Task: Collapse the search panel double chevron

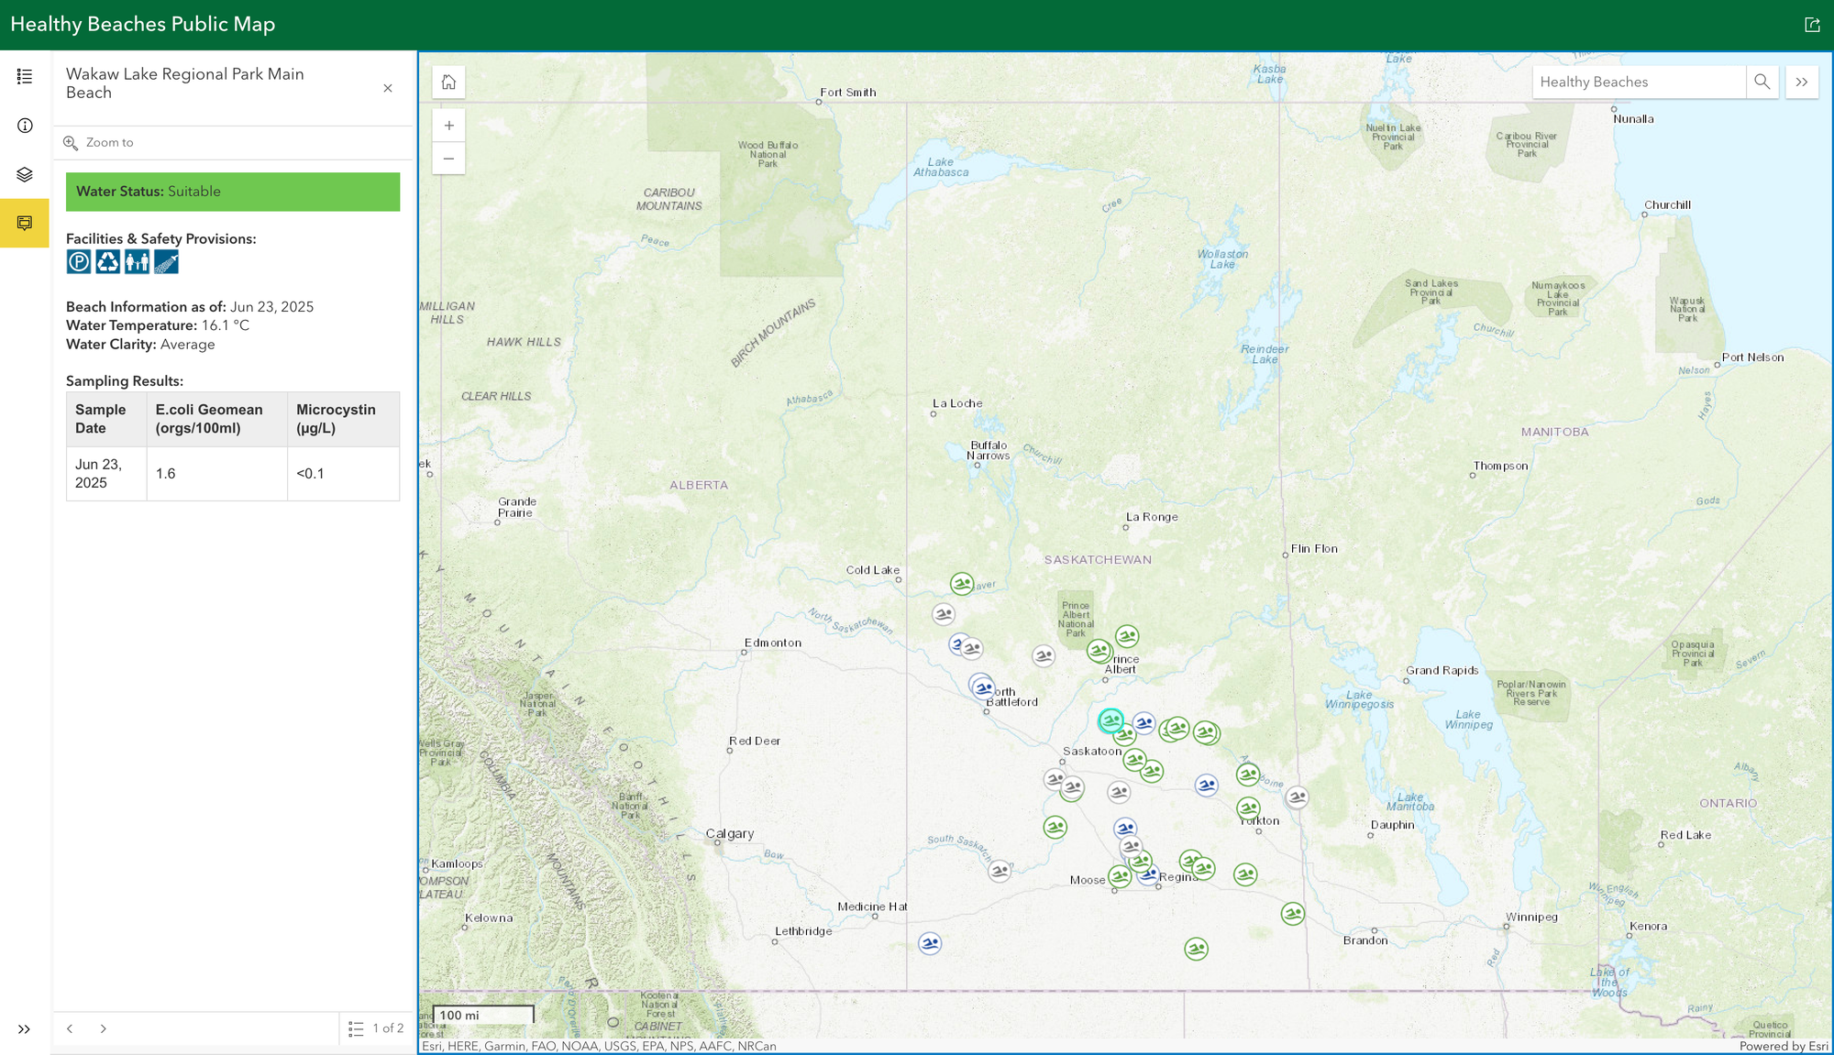Action: point(1802,82)
